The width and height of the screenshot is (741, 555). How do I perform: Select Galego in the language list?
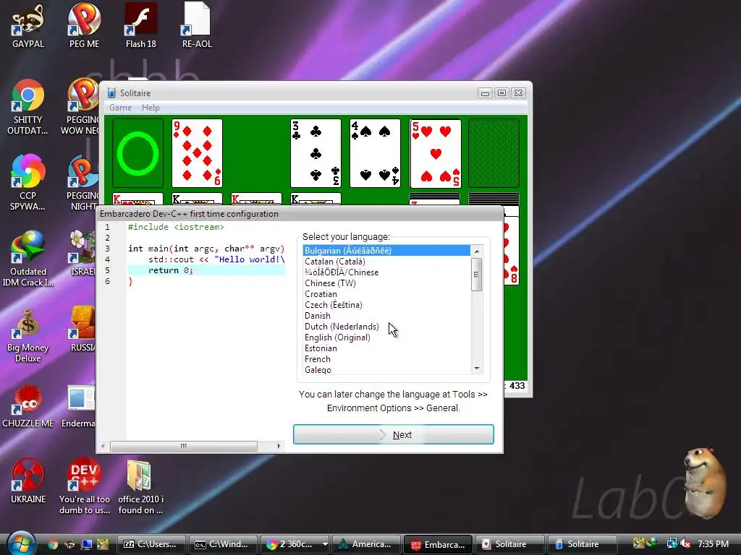[x=386, y=369]
